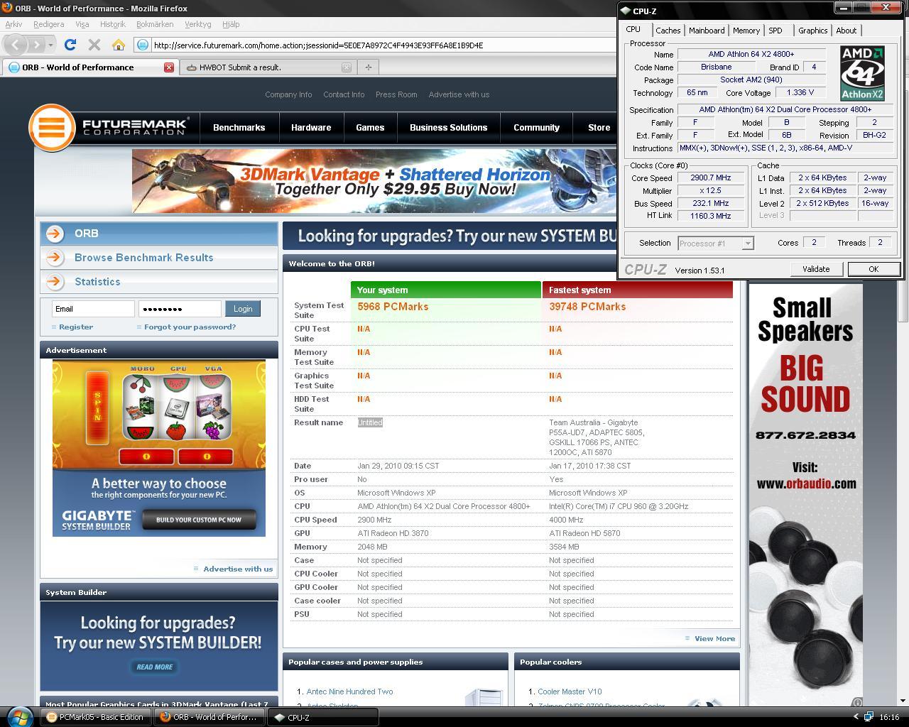This screenshot has height=727, width=909.
Task: Open the Hardware navigation item
Action: click(311, 128)
